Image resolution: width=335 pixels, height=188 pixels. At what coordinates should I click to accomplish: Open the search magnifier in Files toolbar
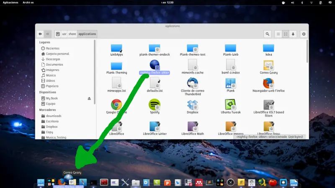click(267, 34)
